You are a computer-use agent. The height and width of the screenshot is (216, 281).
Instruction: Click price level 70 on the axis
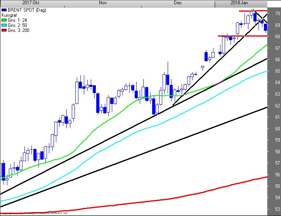click(278, 14)
